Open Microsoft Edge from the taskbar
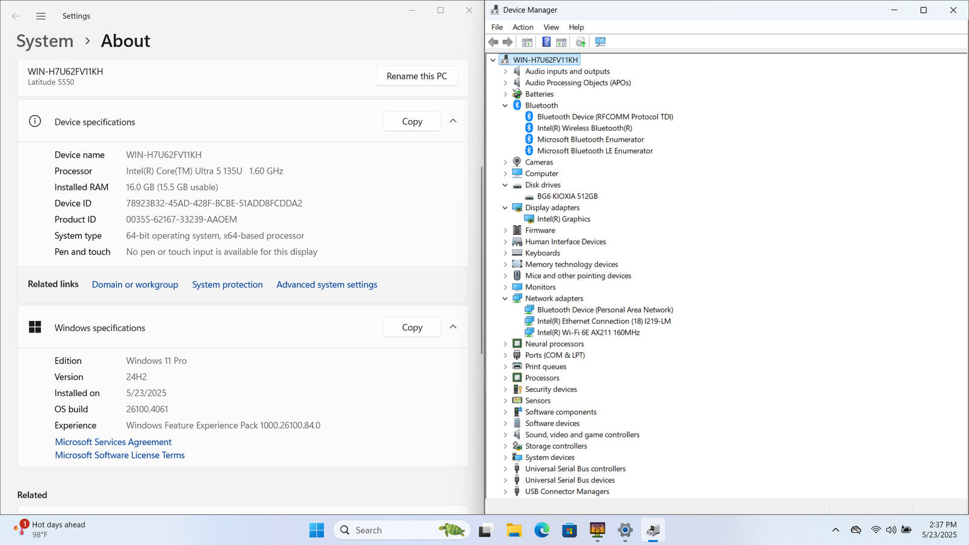Viewport: 969px width, 545px height. coord(541,530)
